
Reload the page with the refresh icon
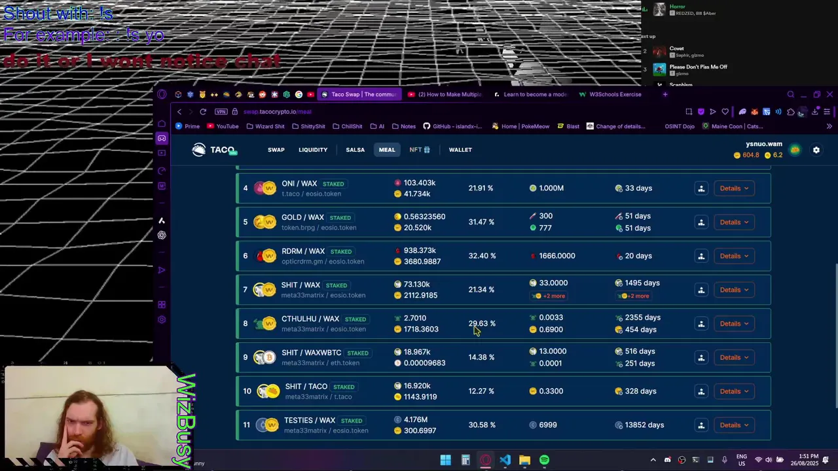[203, 112]
